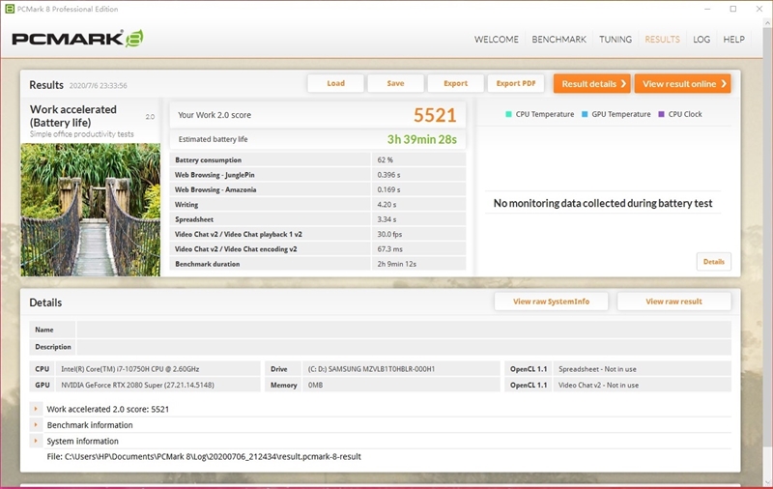
Task: Open View result online
Action: click(x=682, y=84)
